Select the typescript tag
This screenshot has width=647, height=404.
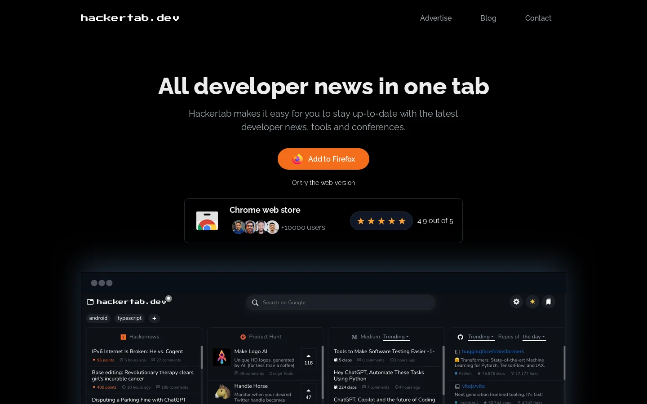tap(129, 318)
